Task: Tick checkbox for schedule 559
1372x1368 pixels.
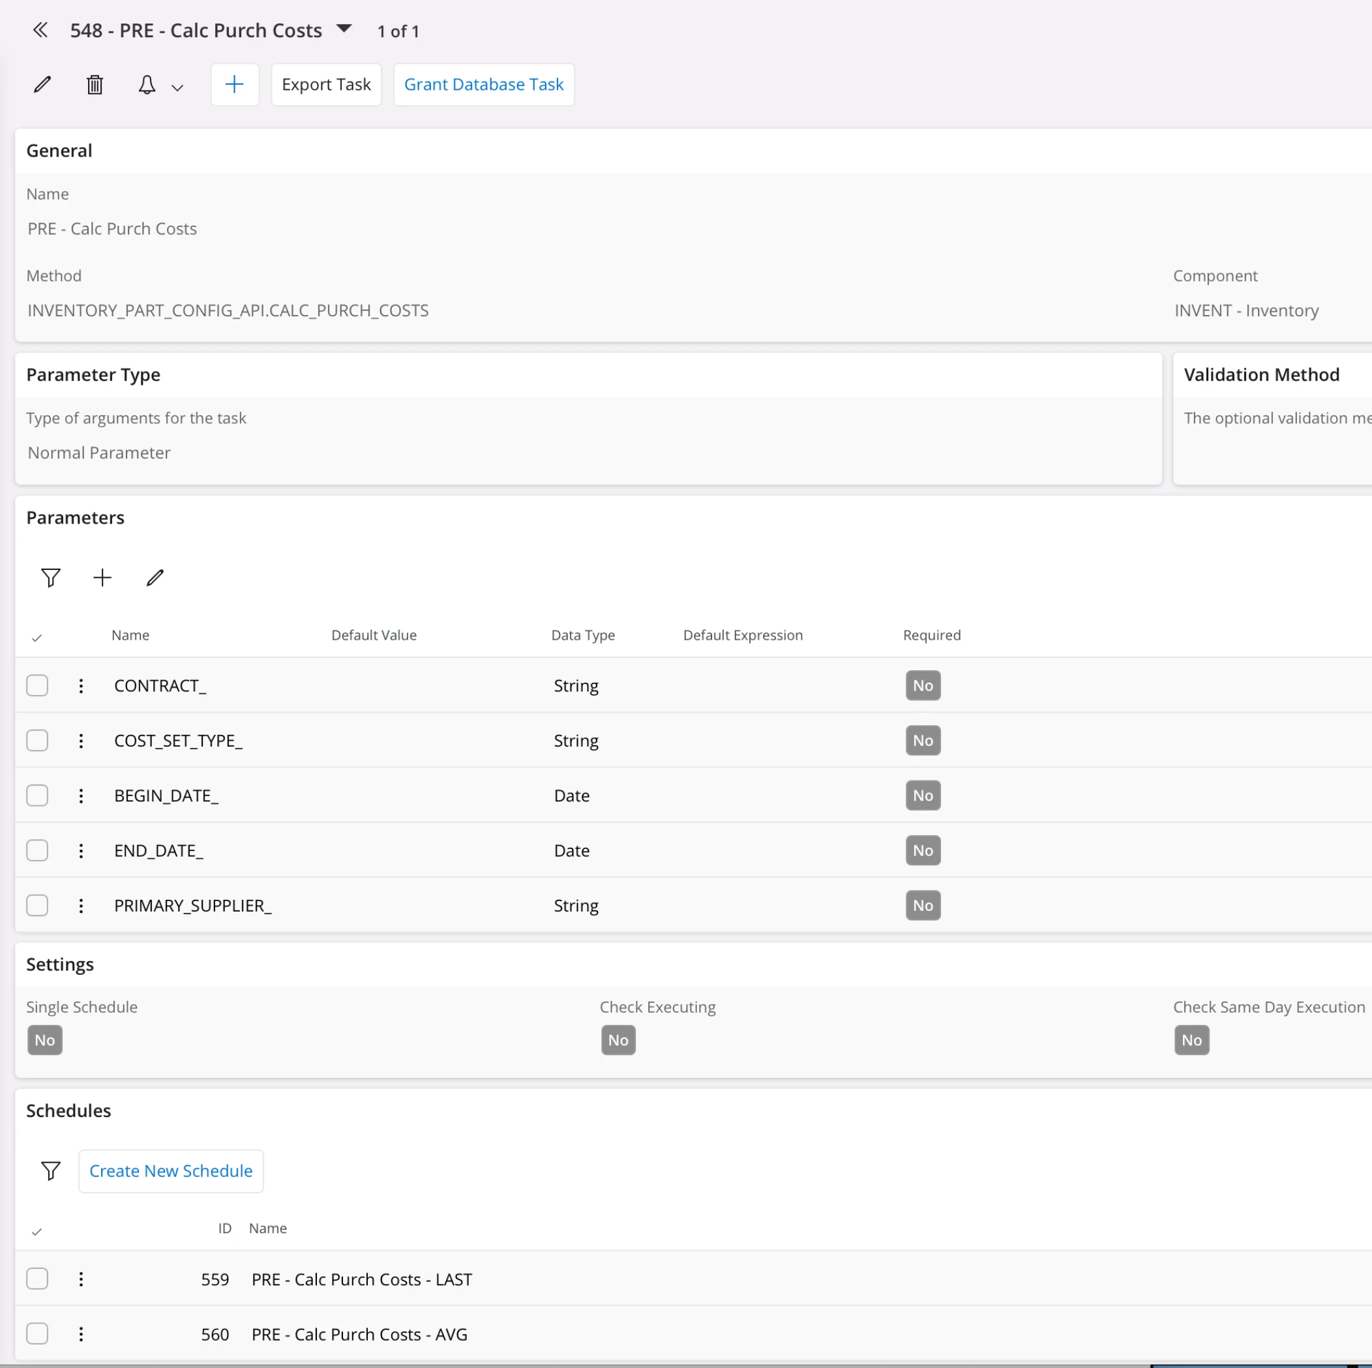Action: (x=37, y=1279)
